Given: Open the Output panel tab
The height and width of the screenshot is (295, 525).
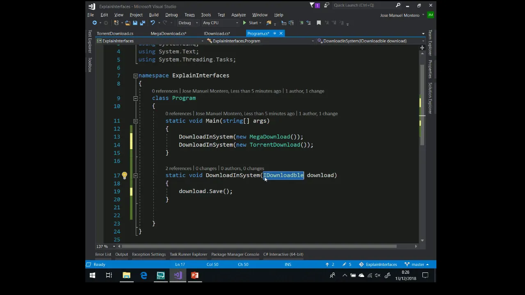Looking at the screenshot, I should click(x=121, y=254).
